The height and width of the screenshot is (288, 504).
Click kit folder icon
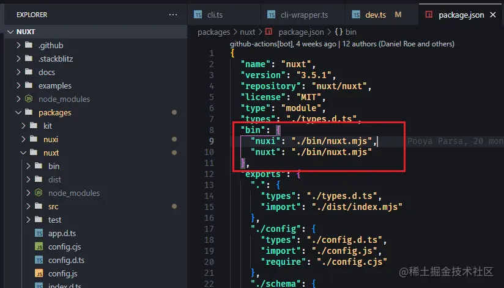point(34,126)
